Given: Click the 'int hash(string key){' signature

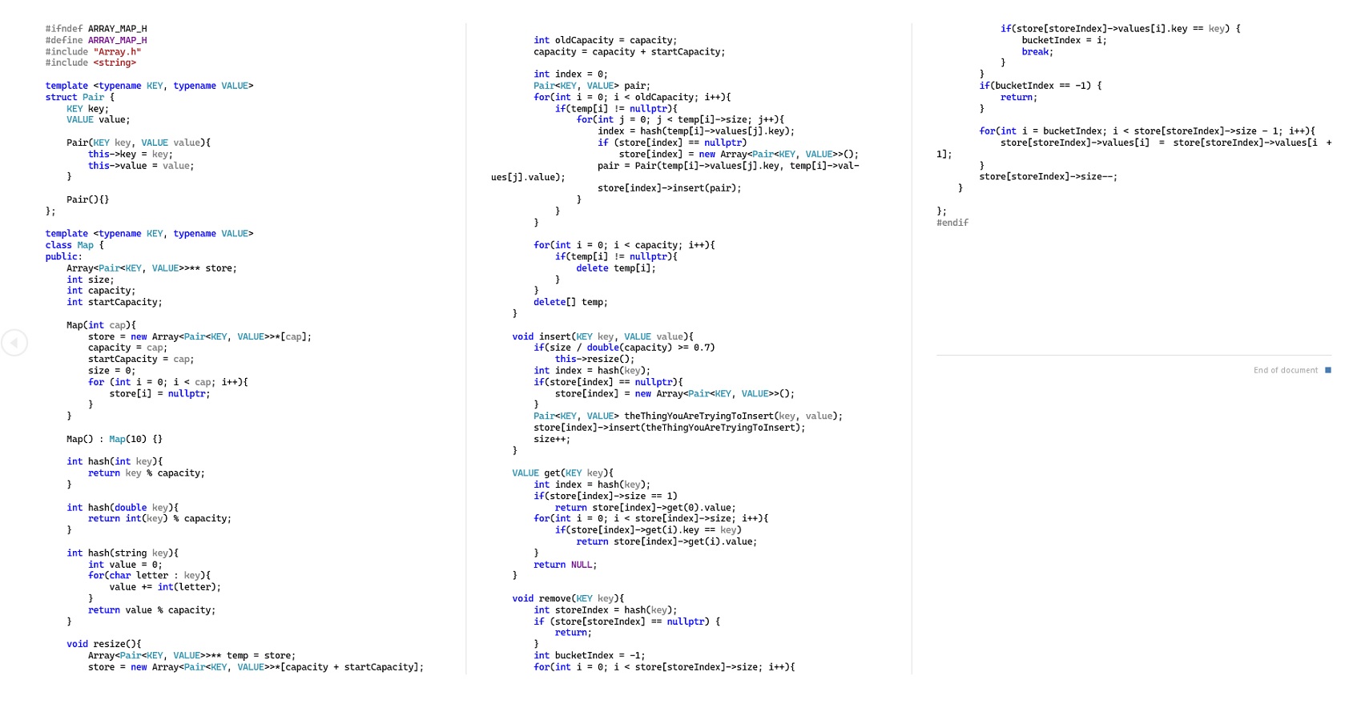Looking at the screenshot, I should coord(123,553).
